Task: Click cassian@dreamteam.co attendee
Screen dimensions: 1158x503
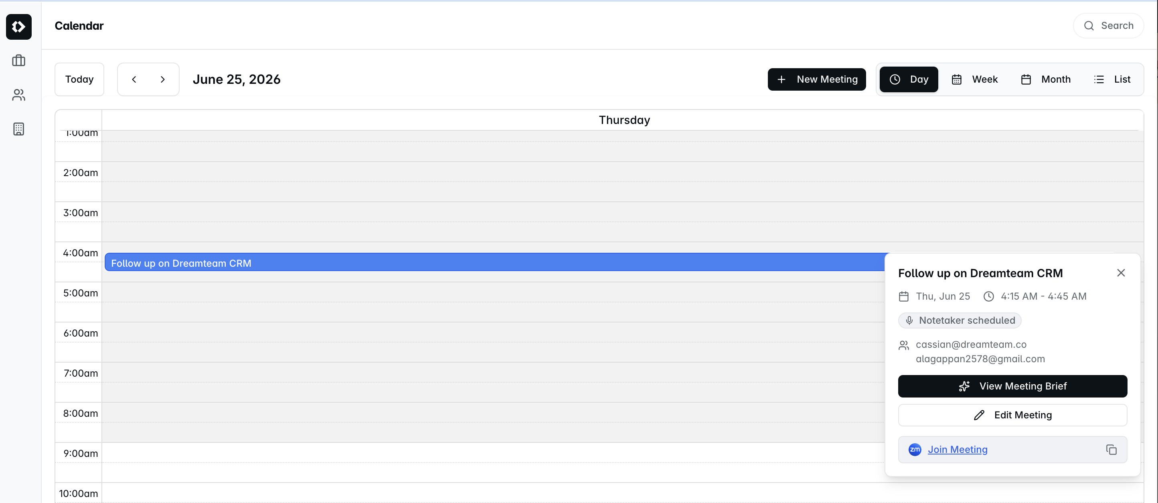Action: click(x=971, y=344)
